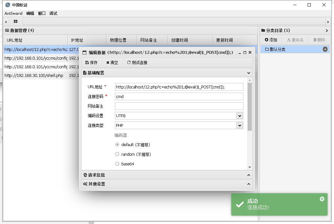This screenshot has width=334, height=224.
Task: Close the 编辑数据 dialog
Action: [x=250, y=53]
